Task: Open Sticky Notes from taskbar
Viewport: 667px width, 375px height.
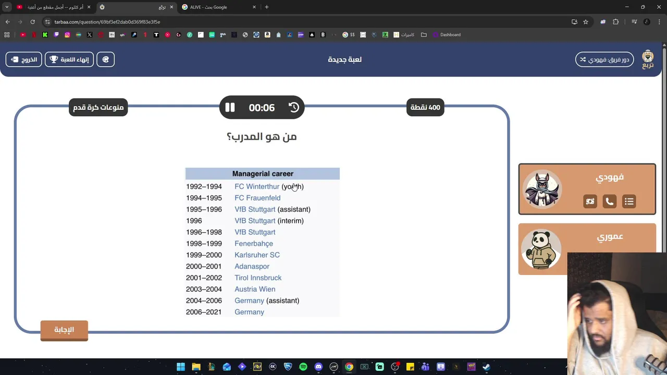Action: (x=410, y=367)
